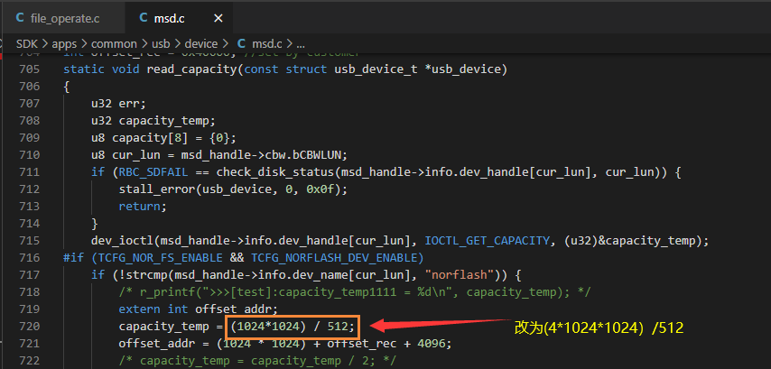Click IOCTL_GET_CAPACITY macro

tap(488, 241)
